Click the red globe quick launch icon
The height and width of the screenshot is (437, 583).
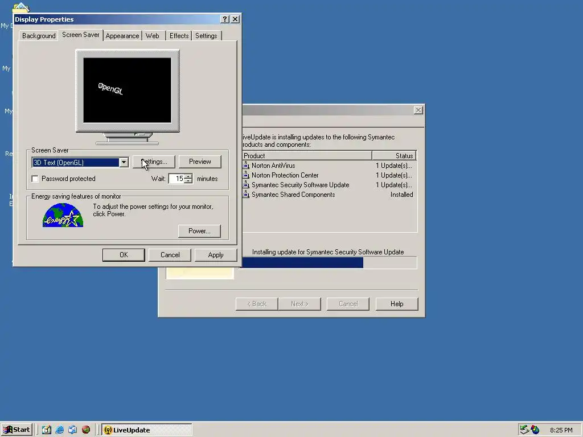[86, 430]
